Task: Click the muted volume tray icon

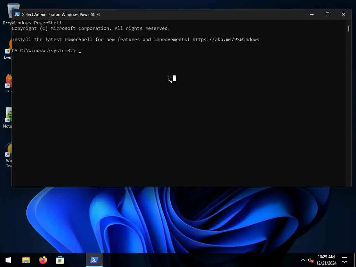Action: coord(311,260)
